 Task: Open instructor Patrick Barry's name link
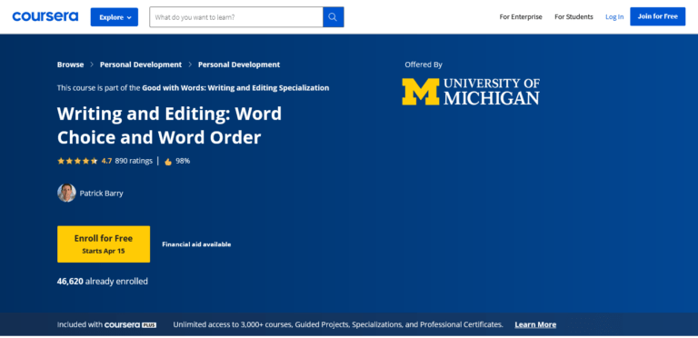101,194
